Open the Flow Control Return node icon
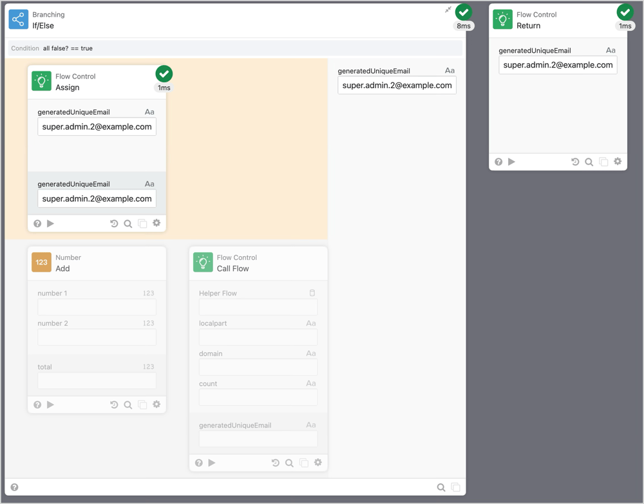644x504 pixels. coord(502,19)
